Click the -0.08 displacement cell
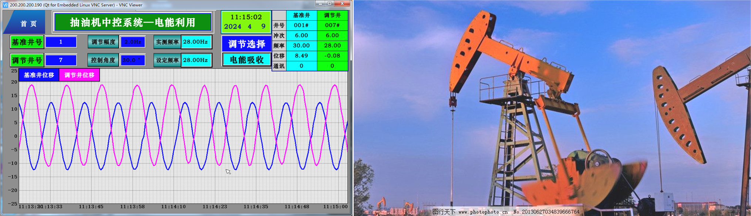The image size is (751, 216). coord(332,56)
